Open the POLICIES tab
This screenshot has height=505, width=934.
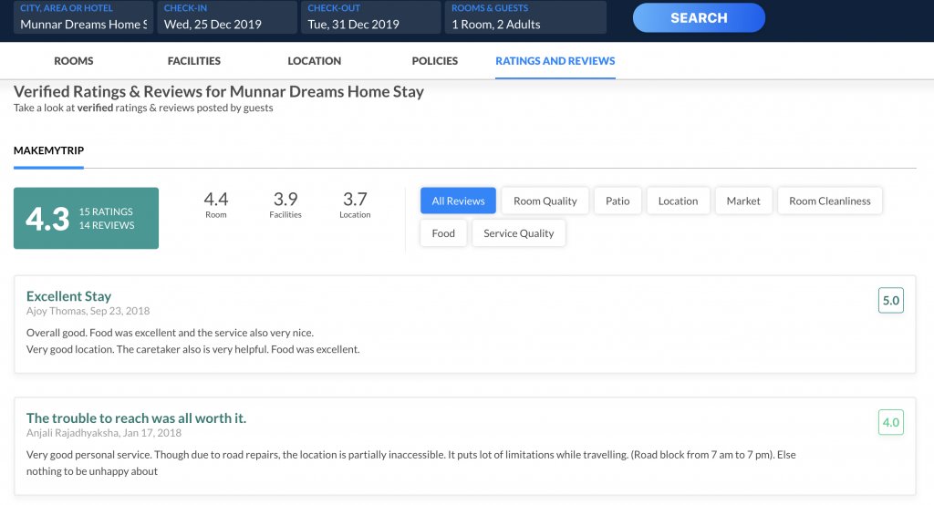[435, 61]
